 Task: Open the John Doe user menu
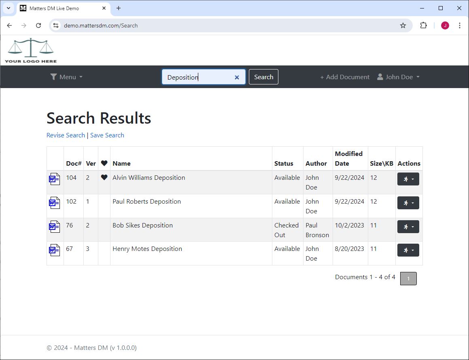(398, 77)
